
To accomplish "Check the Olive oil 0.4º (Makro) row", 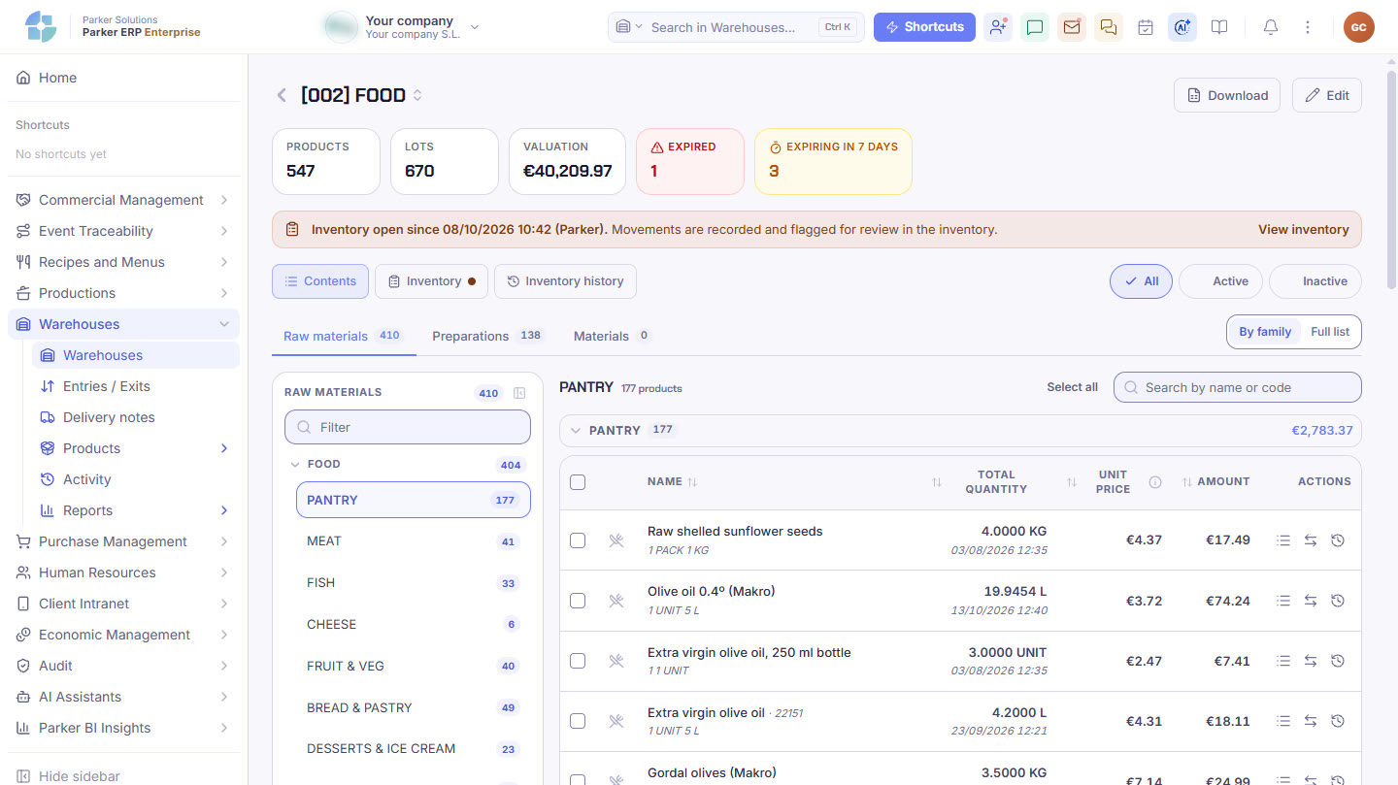I will tap(578, 601).
